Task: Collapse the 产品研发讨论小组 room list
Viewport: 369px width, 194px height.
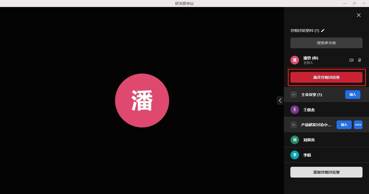Action: point(294,125)
